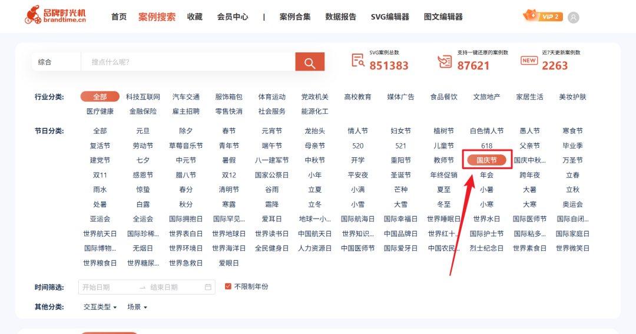Viewport: 636px width, 334px height.
Task: Expand the 场景 dropdown
Action: 137,307
